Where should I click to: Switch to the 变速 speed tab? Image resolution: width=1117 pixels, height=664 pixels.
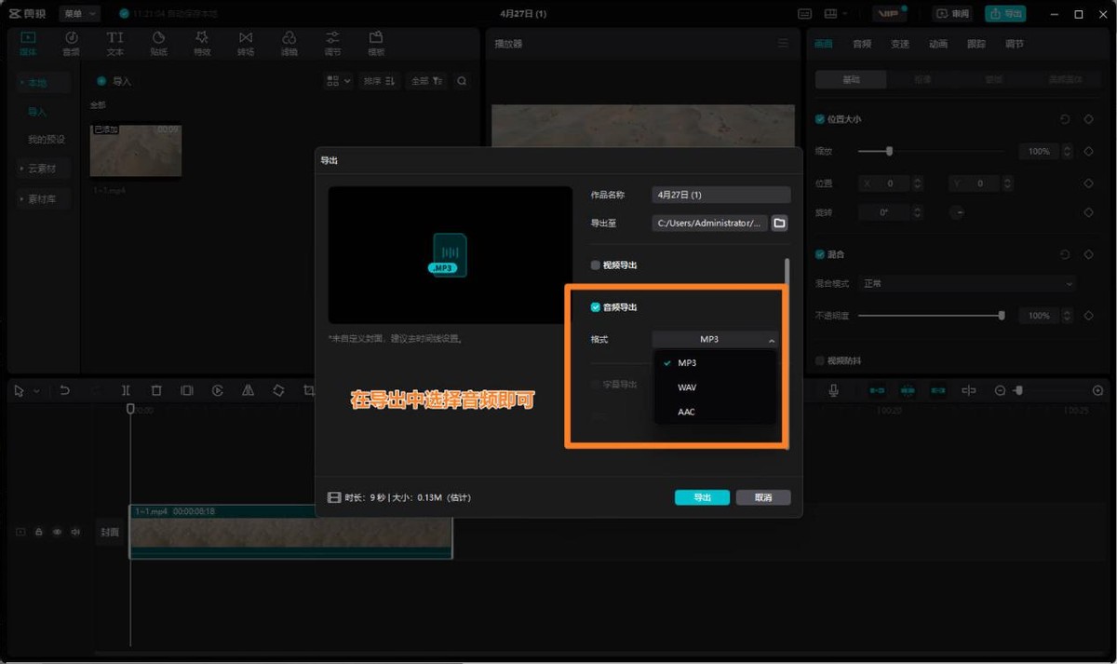click(x=900, y=44)
